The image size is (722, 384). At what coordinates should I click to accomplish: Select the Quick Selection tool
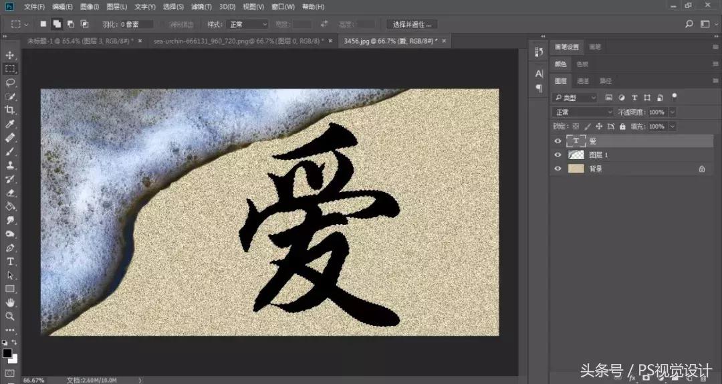[10, 96]
